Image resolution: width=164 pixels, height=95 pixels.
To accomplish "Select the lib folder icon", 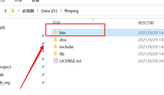I will [x=55, y=54].
